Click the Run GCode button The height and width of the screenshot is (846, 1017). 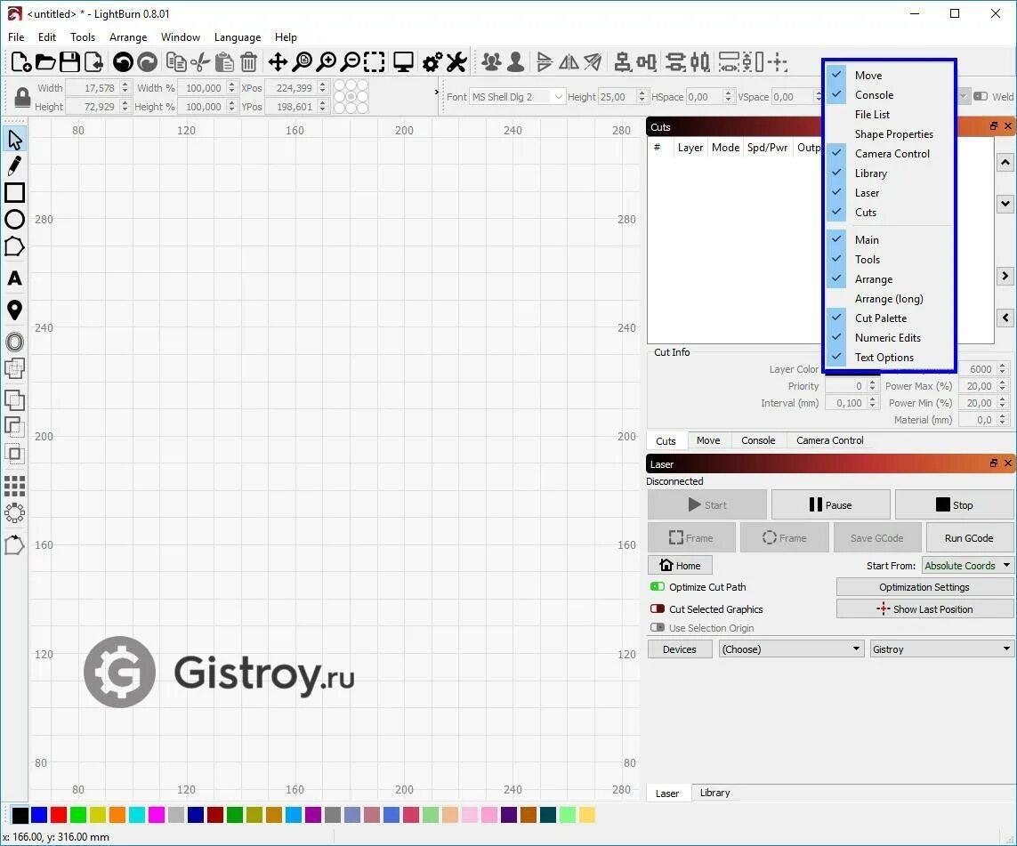click(968, 538)
